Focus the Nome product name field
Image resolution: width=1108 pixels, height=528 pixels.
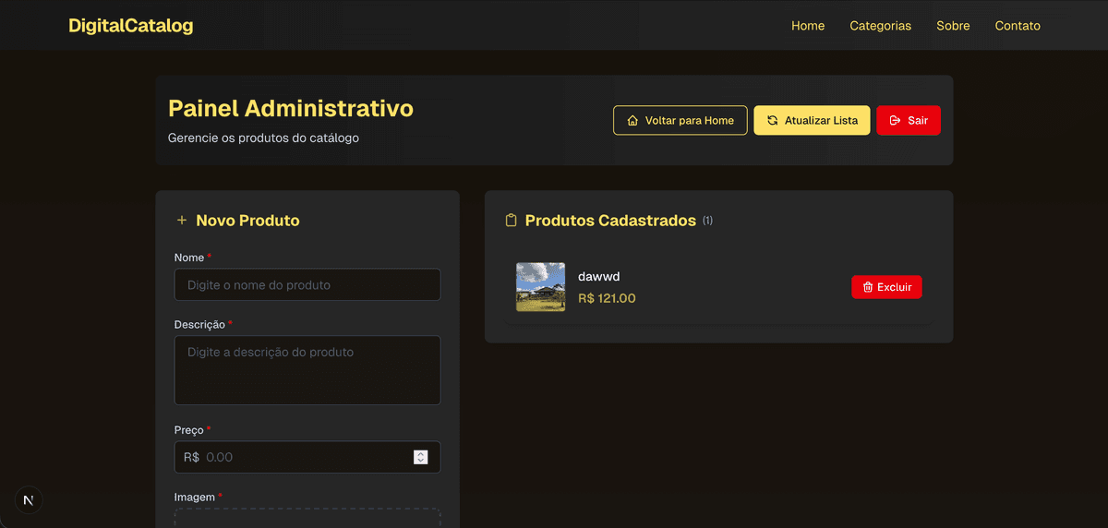(307, 285)
